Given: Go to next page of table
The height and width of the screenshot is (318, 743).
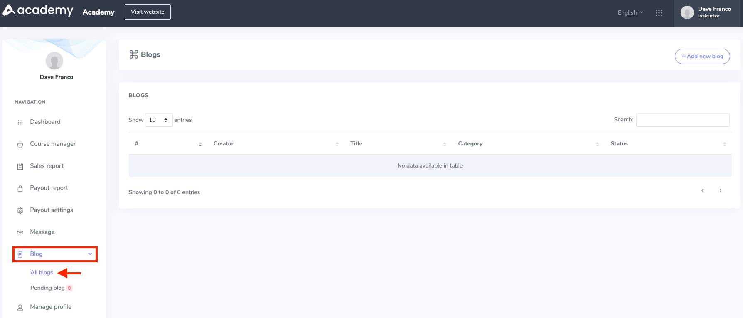Looking at the screenshot, I should pyautogui.click(x=720, y=190).
